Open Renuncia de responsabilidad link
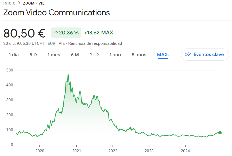232x156 pixels. (95, 43)
